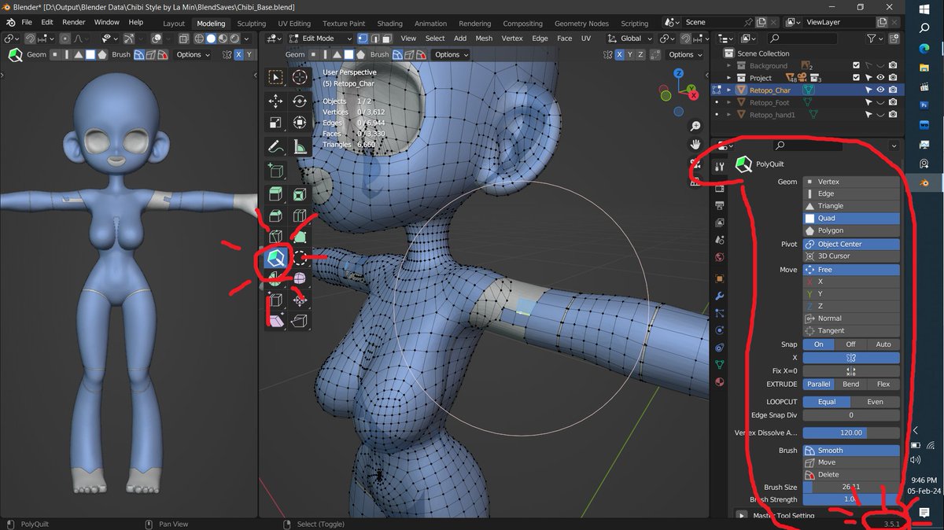944x530 pixels.
Task: Expand the Master Tool Setting section
Action: click(742, 515)
